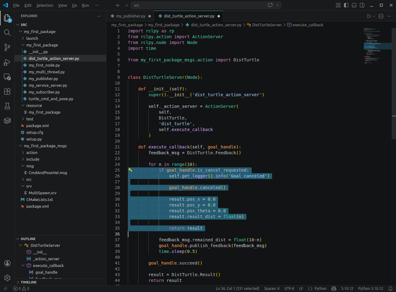Collapse the srv folder
The height and width of the screenshot is (292, 396).
[x=60, y=186]
